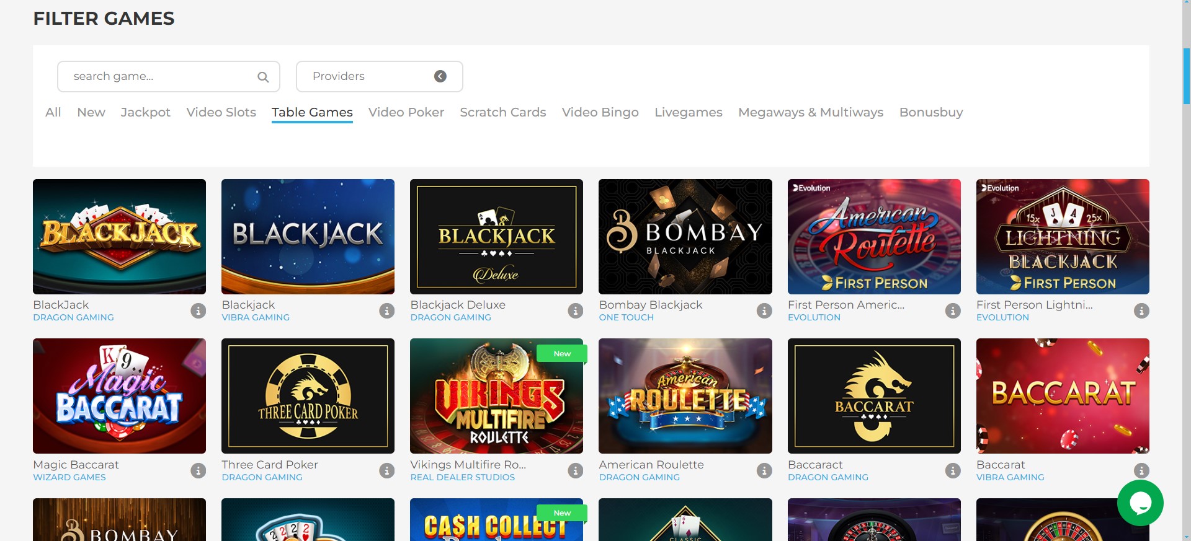Screen dimensions: 1191x541
Task: Go to Megaways & Multiways tab
Action: point(811,112)
